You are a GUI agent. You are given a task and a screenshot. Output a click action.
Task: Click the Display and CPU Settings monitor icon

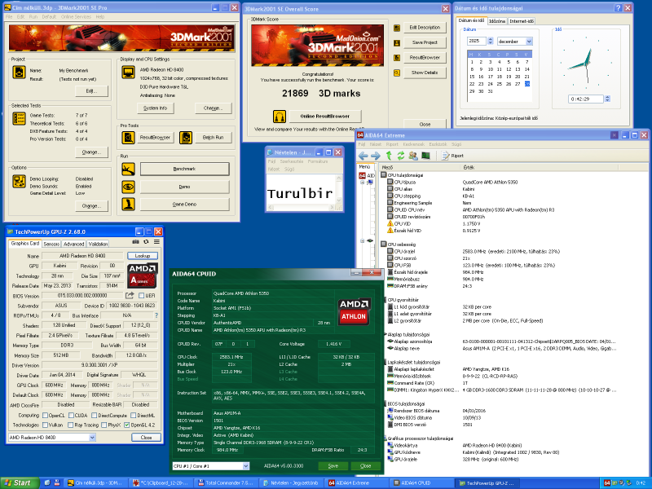(x=129, y=72)
